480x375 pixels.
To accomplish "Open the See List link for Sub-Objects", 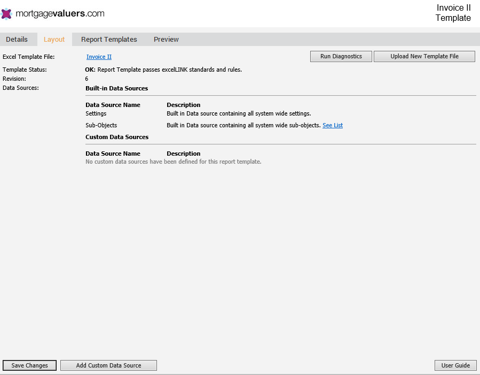I will click(x=333, y=125).
